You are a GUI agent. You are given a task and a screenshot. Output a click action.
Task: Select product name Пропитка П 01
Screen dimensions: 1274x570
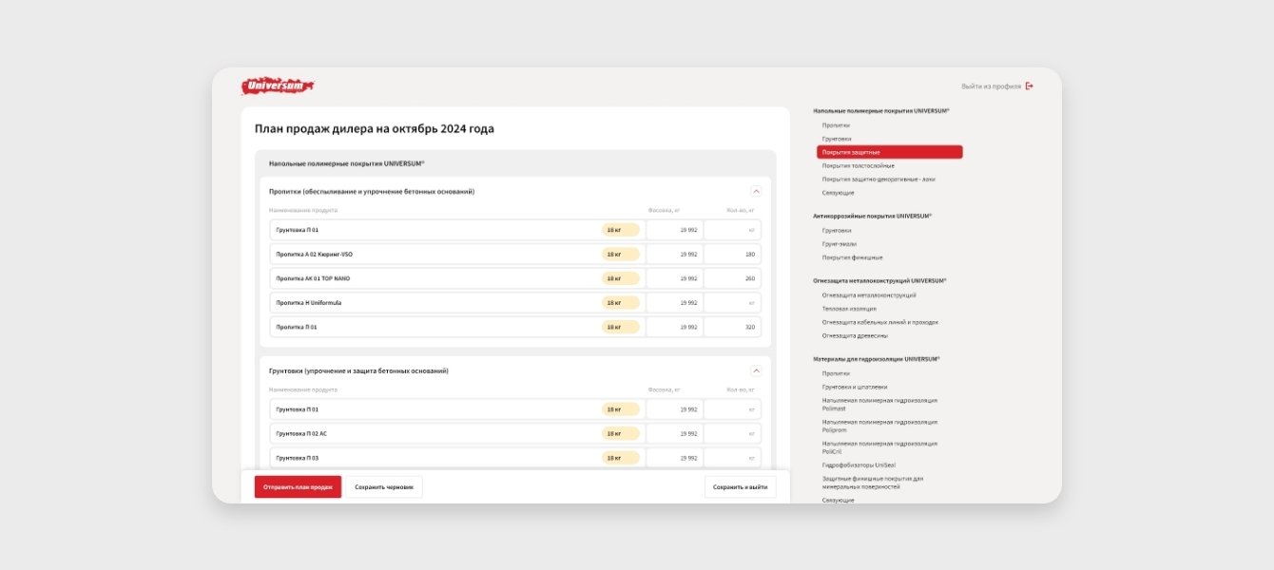(x=296, y=327)
